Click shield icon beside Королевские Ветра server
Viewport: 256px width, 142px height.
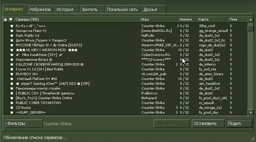pos(12,60)
